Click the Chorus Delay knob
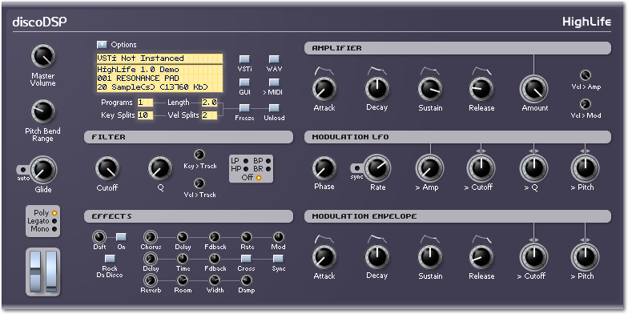This screenshot has height=314, width=628. (183, 237)
